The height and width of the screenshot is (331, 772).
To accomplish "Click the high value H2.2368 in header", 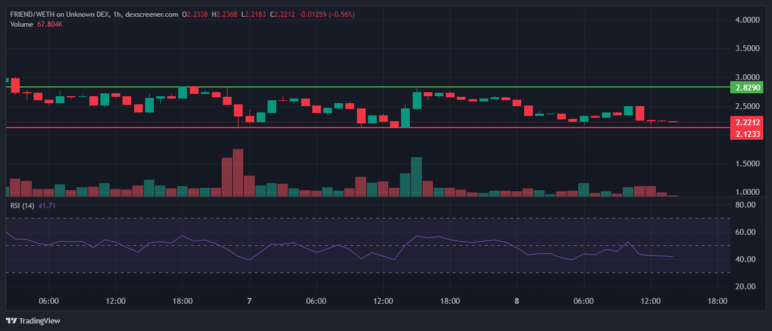I will coord(225,14).
